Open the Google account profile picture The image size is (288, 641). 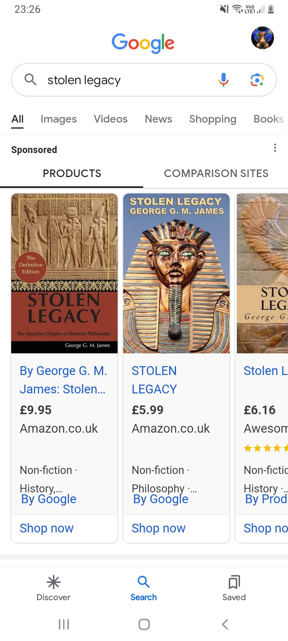pos(262,38)
